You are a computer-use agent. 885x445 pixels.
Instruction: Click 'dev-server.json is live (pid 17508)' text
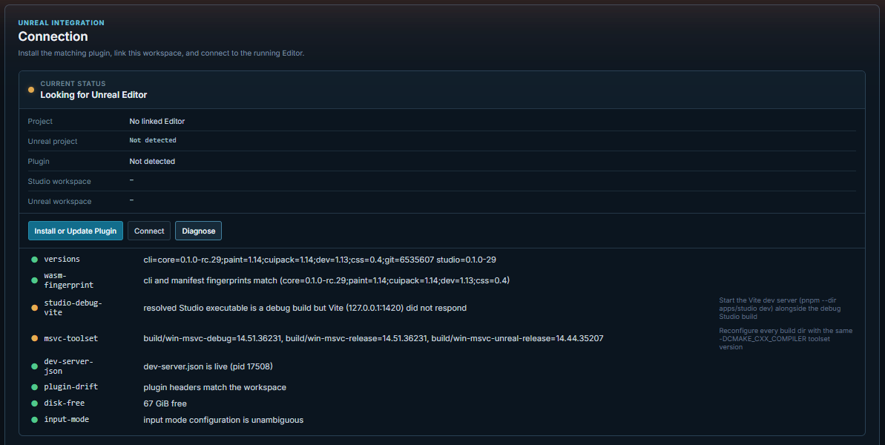pos(208,366)
